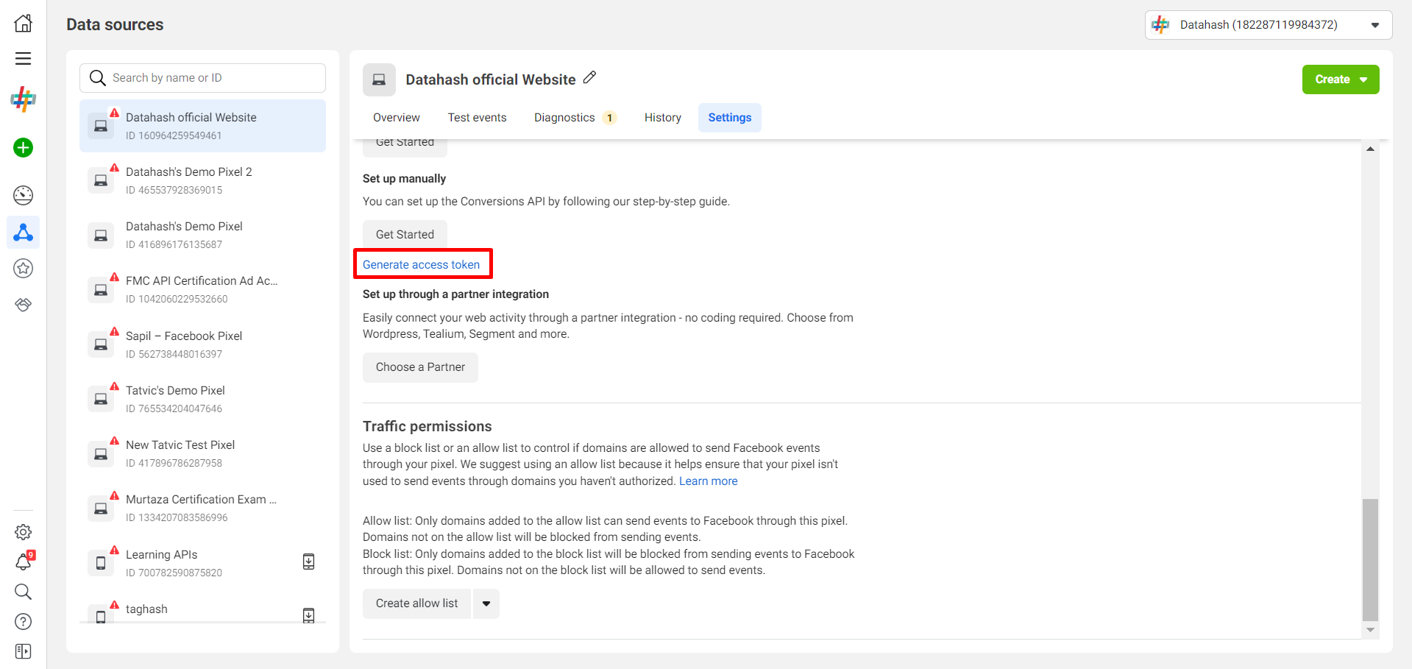1412x669 pixels.
Task: Click the laptop icon beside the Datahash official Website title
Action: [x=379, y=79]
